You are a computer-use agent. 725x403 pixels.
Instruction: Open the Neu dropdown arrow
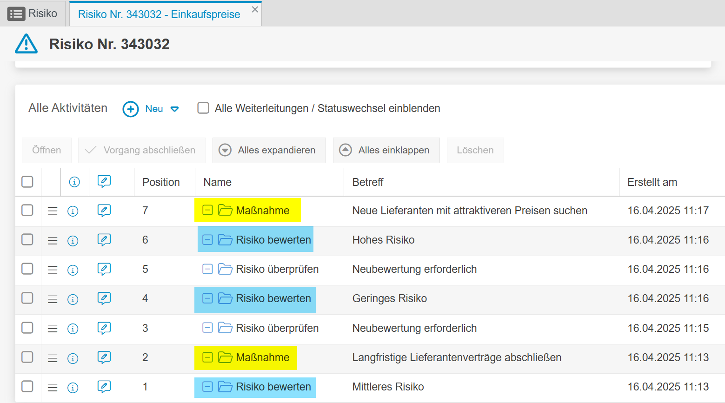[x=175, y=109]
